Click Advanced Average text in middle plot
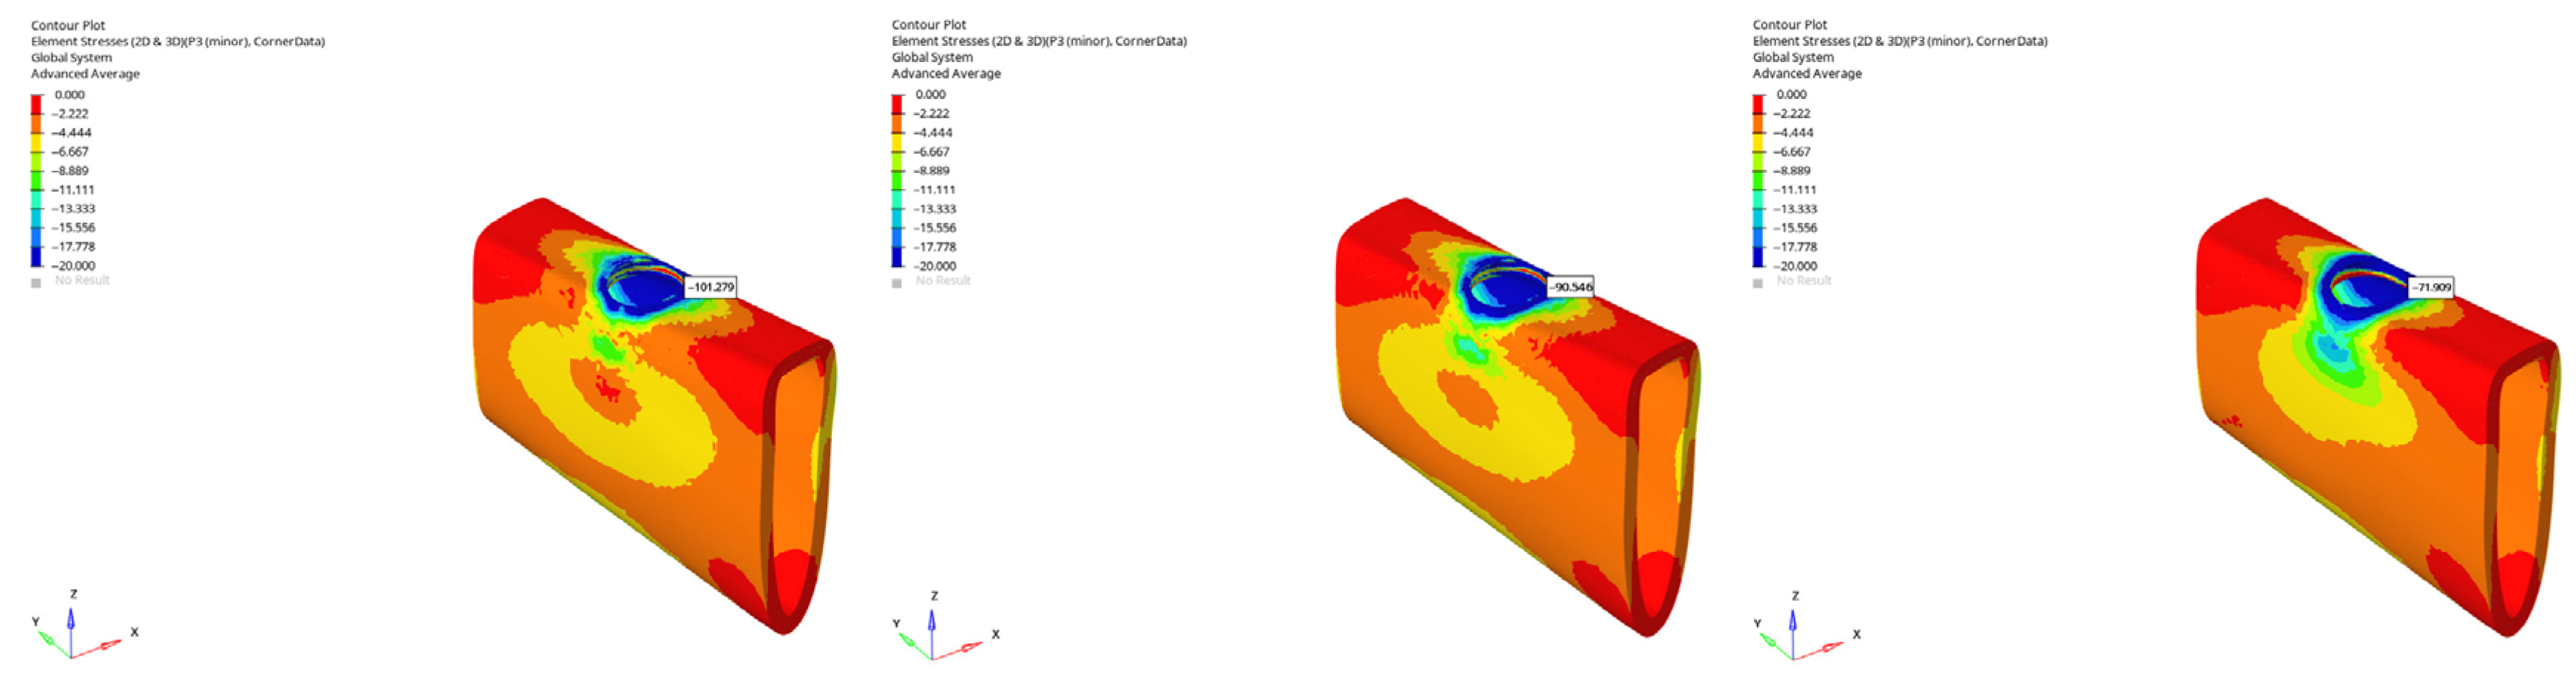Screen dimensions: 2576x694 pos(946,73)
